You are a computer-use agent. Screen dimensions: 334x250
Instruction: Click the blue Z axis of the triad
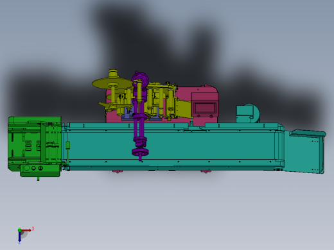(x=19, y=237)
